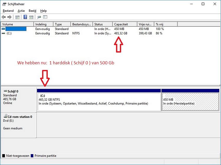The height and width of the screenshot is (165, 221).
Task: Open the Bestand menu
Action: (x=8, y=11)
